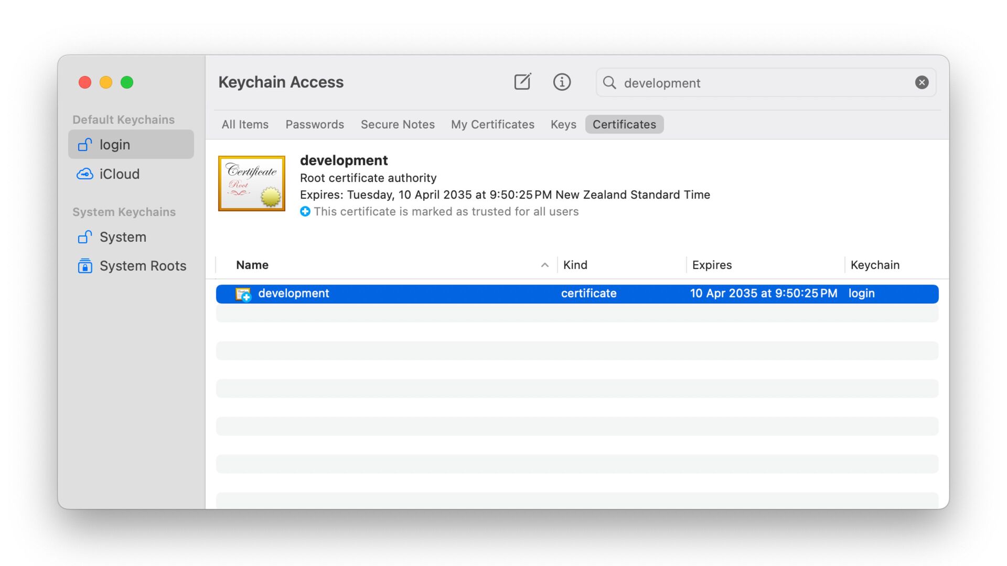Click the magnifying glass search icon

(x=609, y=82)
